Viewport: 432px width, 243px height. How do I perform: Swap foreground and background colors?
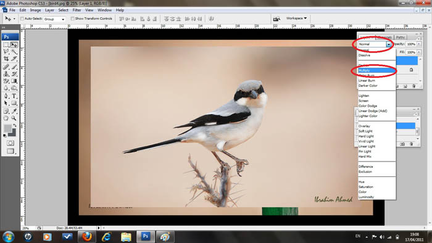pyautogui.click(x=15, y=125)
